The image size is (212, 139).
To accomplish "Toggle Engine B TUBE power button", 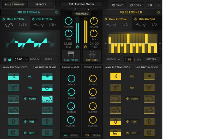I will tap(127, 121).
